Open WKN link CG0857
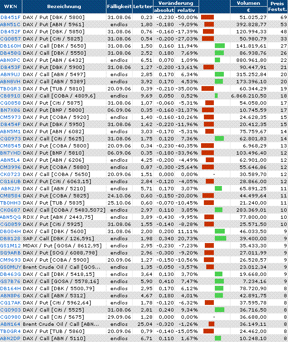Screen dimensions: 288x342 click(x=10, y=39)
